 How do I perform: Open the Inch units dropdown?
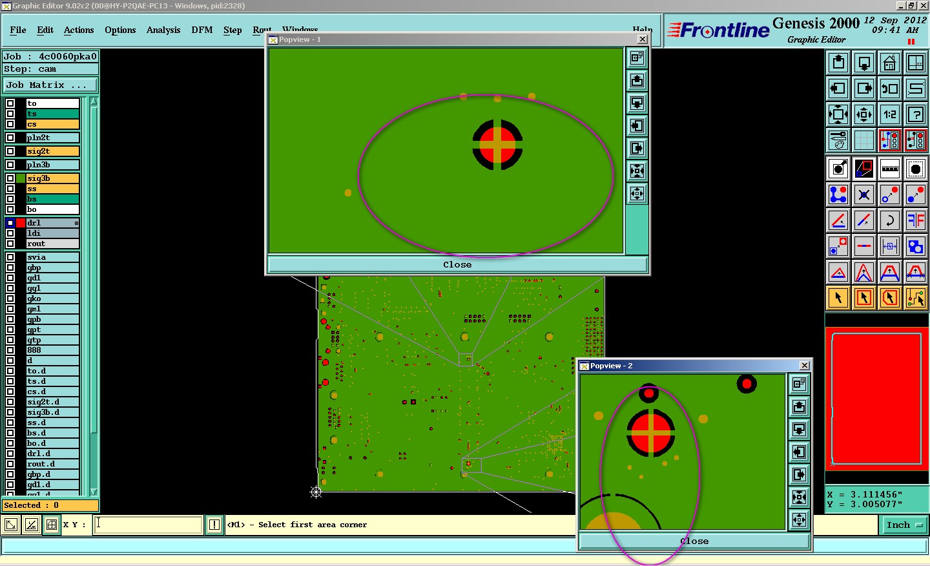(904, 525)
